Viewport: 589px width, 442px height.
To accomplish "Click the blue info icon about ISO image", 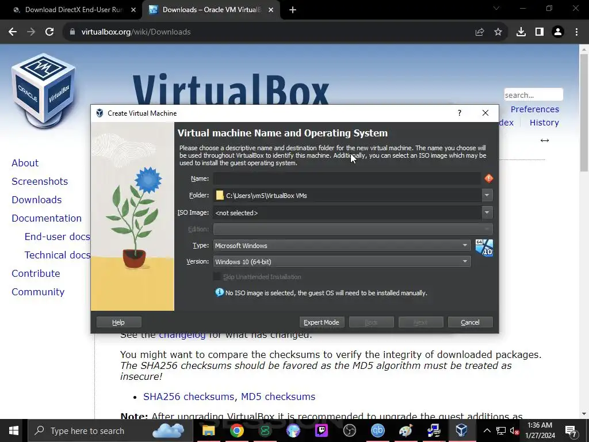I will tap(219, 292).
